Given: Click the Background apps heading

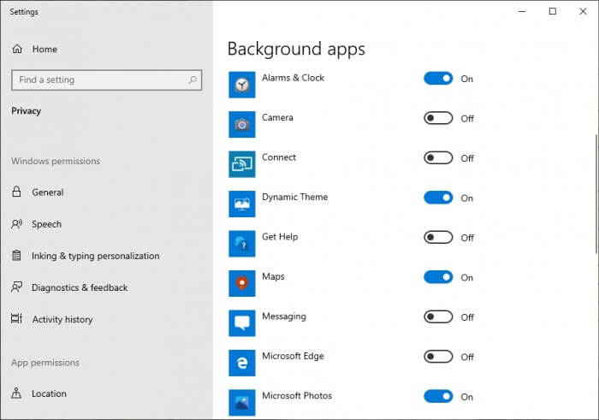Looking at the screenshot, I should pos(296,49).
